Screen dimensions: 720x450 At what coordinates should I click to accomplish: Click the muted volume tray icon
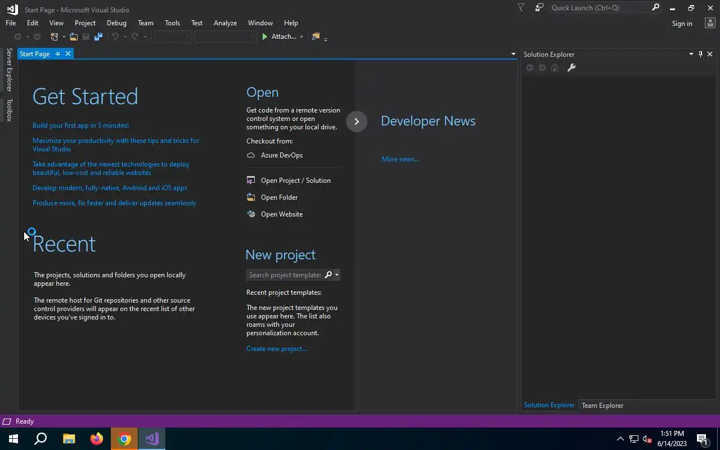(x=647, y=439)
